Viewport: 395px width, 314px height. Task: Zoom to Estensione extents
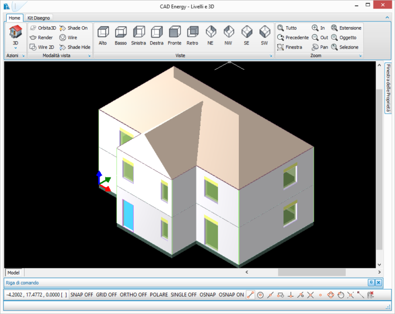pos(346,28)
